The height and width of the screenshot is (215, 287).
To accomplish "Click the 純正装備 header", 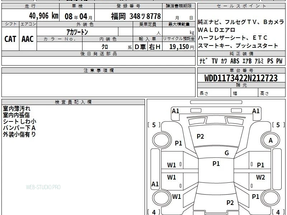I will tap(241, 53).
